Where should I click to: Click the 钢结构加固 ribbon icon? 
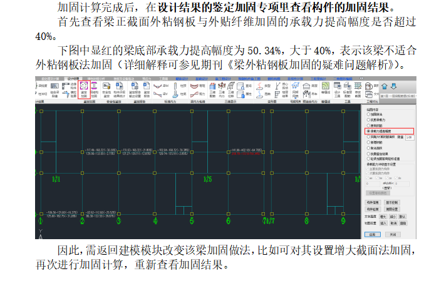(94, 89)
